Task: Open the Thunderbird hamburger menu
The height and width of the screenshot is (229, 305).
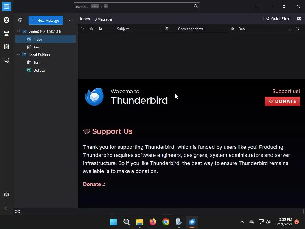Action: pyautogui.click(x=258, y=6)
